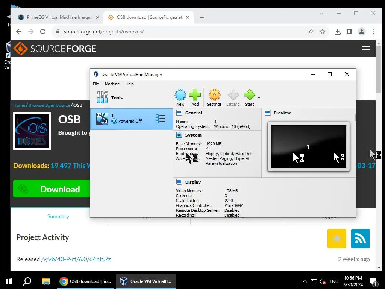Click the blue RSS feed button
This screenshot has width=385, height=289.
click(360, 238)
